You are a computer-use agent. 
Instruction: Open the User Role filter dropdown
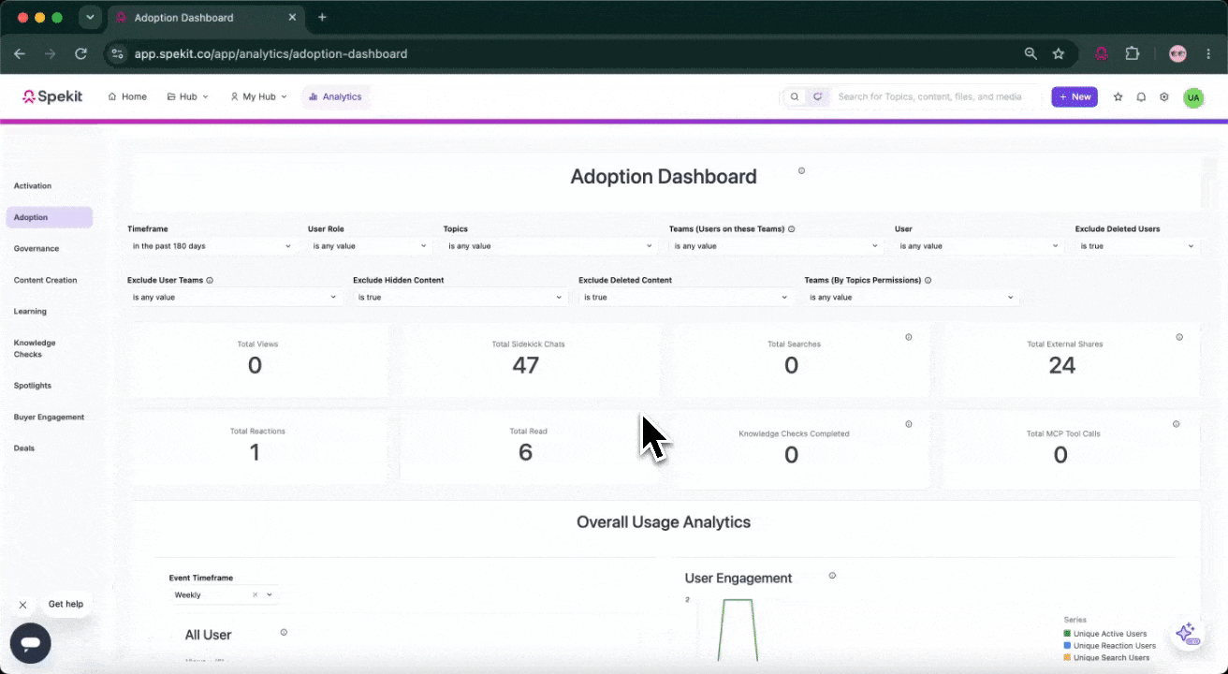point(370,246)
